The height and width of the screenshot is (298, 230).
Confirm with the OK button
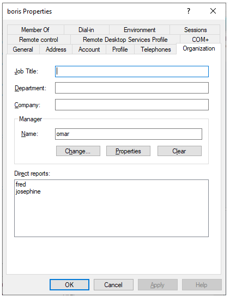tap(69, 284)
